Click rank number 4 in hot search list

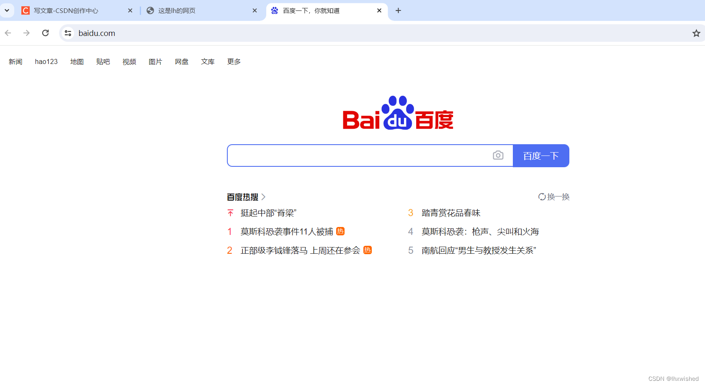click(411, 232)
